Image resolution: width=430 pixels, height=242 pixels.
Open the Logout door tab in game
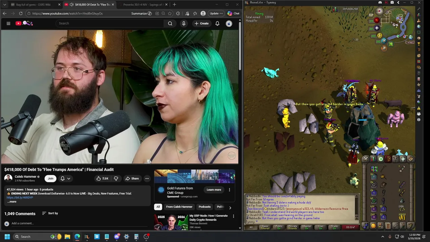[x=388, y=226]
